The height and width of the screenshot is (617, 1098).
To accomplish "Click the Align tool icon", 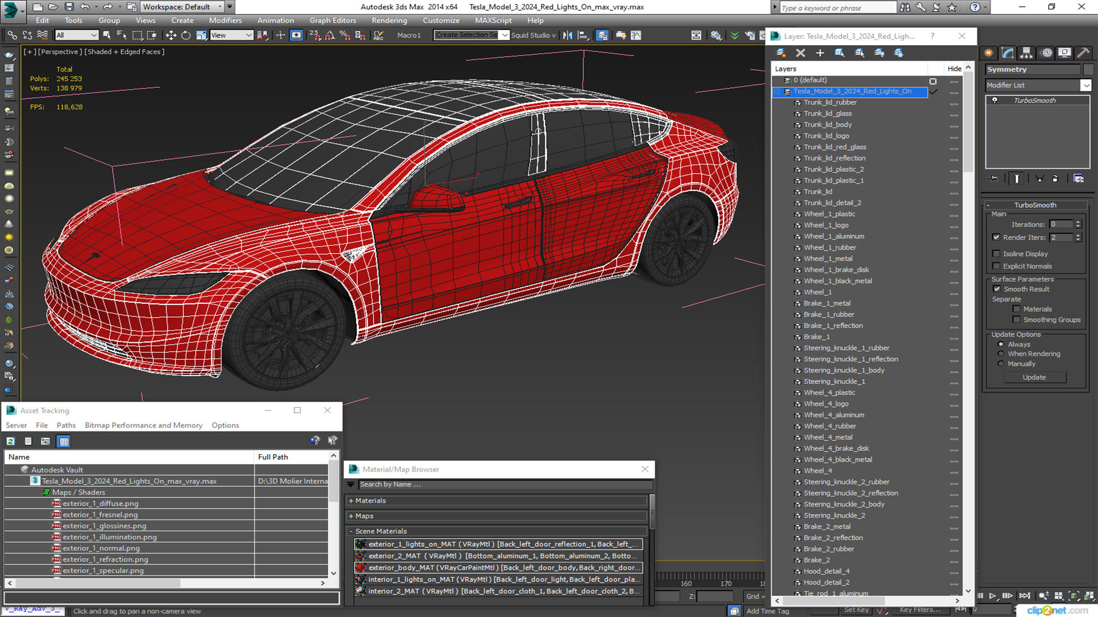I will (x=583, y=35).
